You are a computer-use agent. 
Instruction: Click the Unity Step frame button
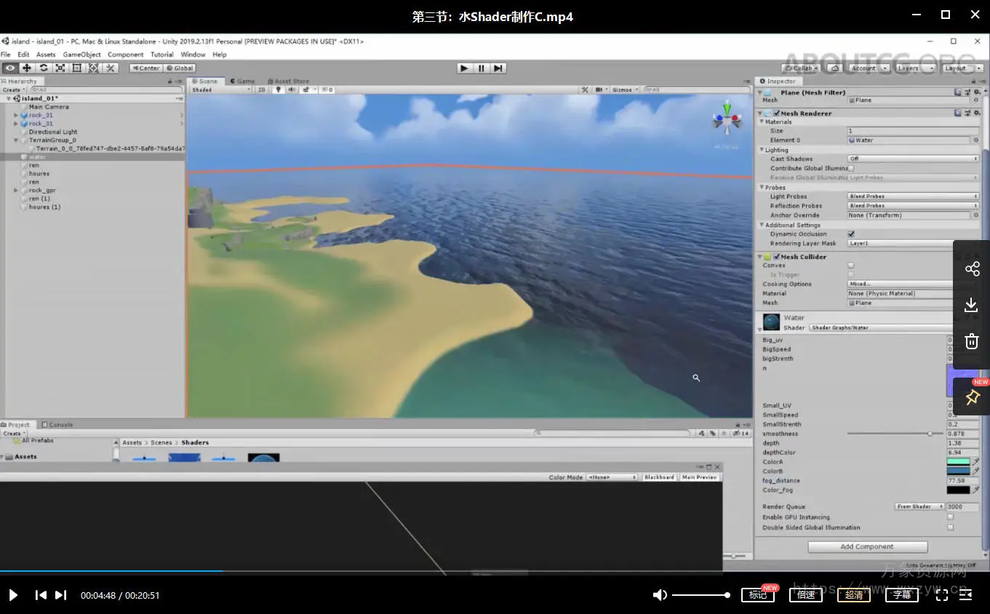pyautogui.click(x=498, y=68)
